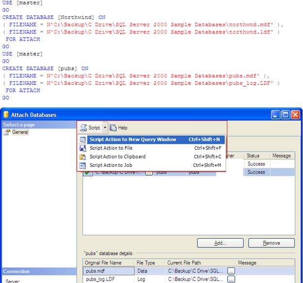
Task: Open the Script dropdown arrow
Action: [105, 127]
